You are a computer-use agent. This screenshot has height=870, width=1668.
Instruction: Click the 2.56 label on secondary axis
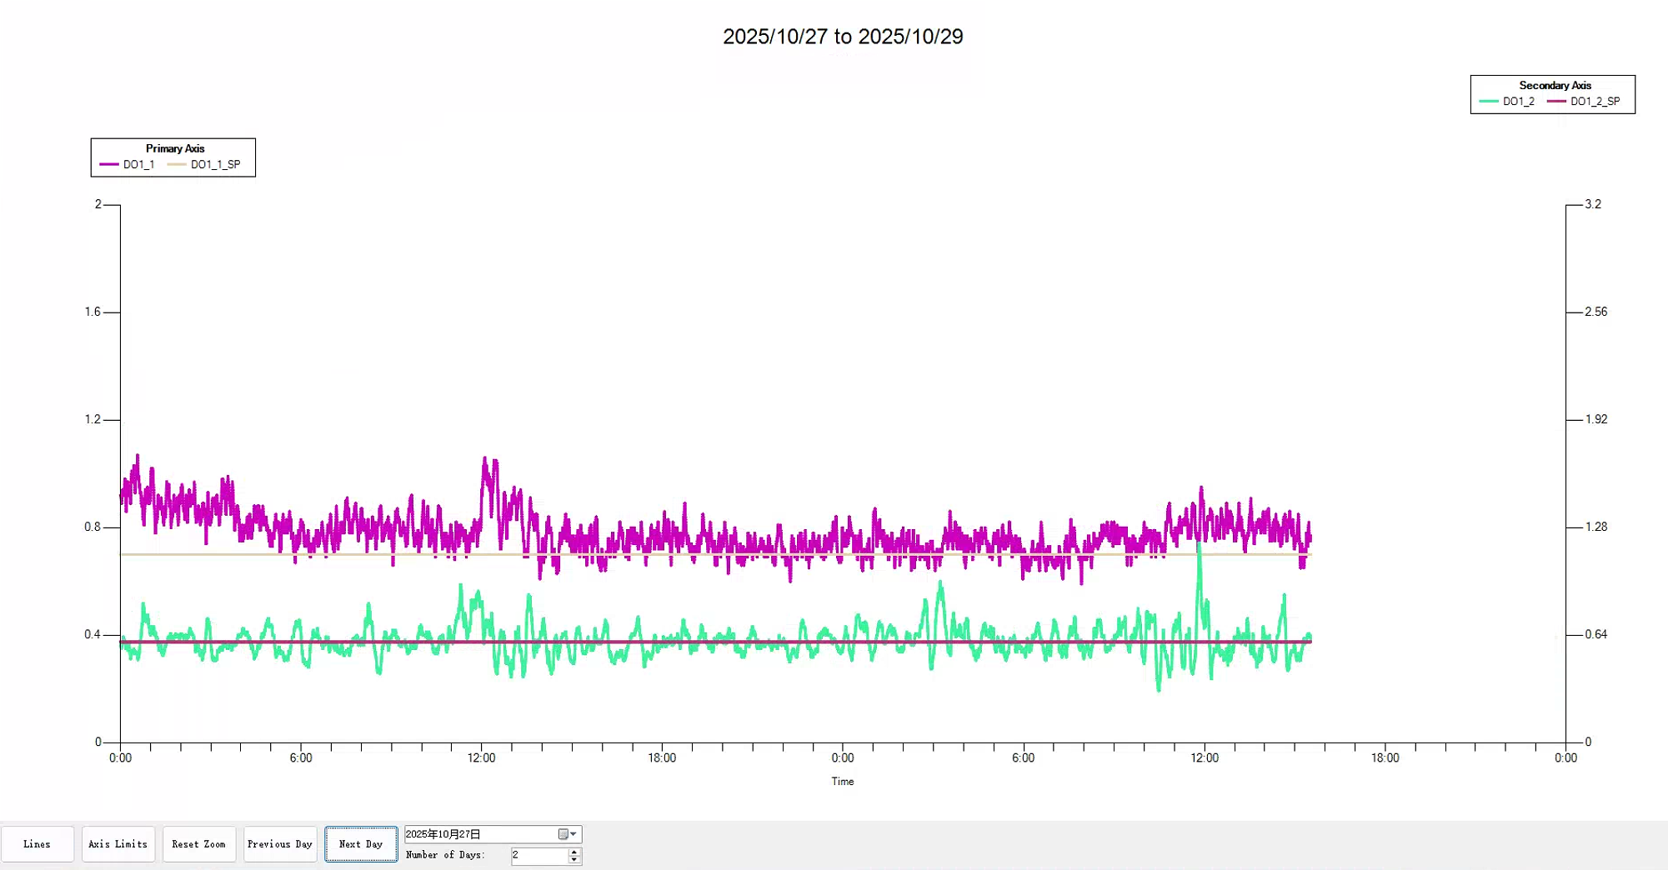click(1596, 312)
